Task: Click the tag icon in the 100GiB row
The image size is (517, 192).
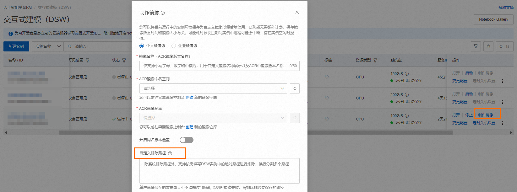Action: click(x=327, y=119)
